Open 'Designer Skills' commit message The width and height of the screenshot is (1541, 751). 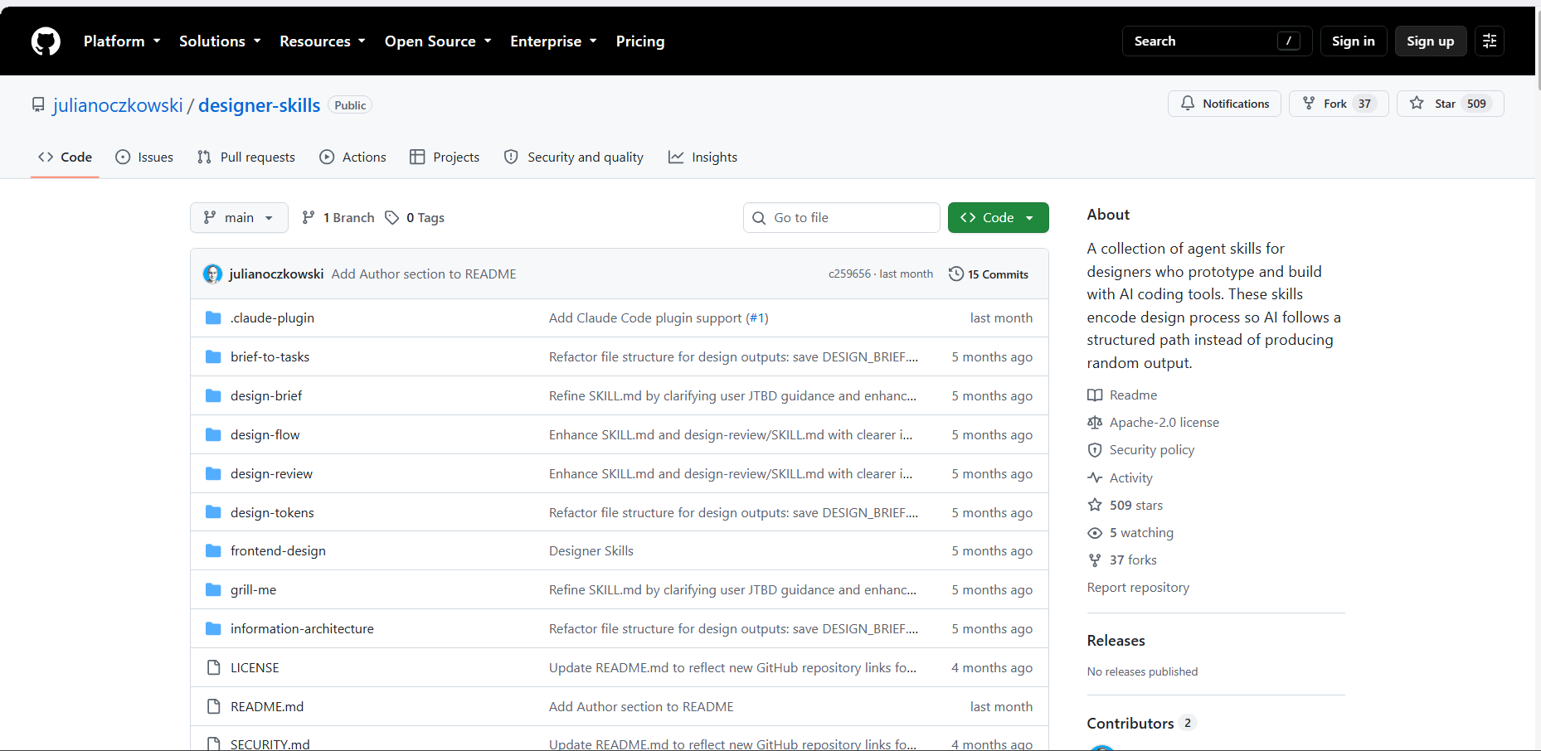(x=591, y=551)
